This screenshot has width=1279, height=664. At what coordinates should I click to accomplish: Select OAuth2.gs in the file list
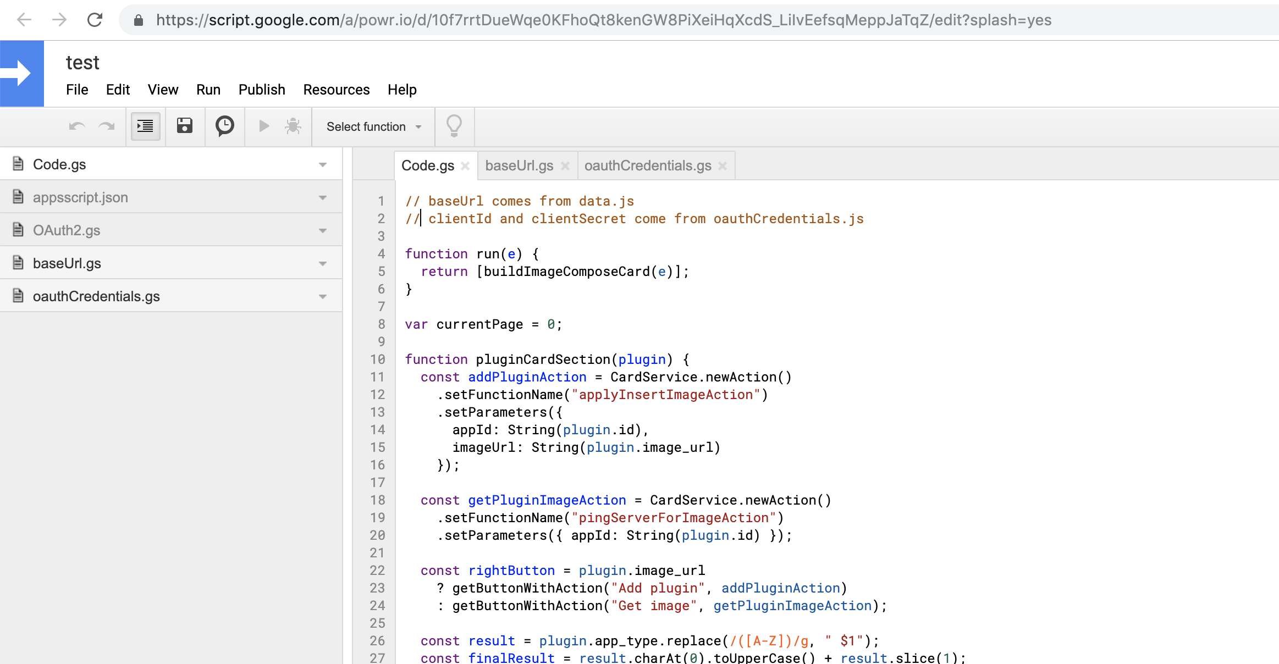(67, 230)
